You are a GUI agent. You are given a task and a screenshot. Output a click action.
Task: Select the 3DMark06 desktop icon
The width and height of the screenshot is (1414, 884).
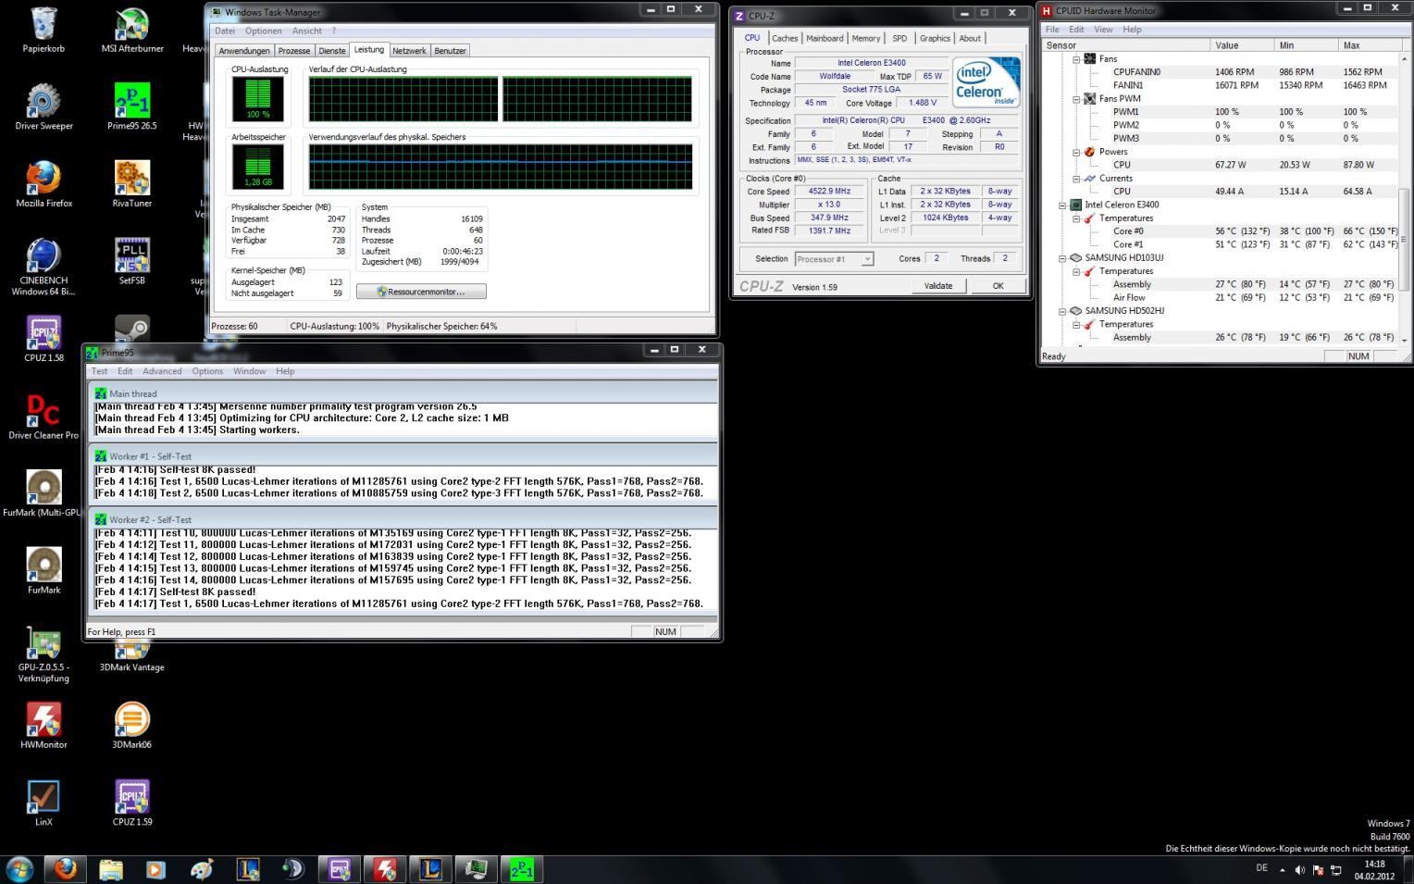pyautogui.click(x=132, y=726)
